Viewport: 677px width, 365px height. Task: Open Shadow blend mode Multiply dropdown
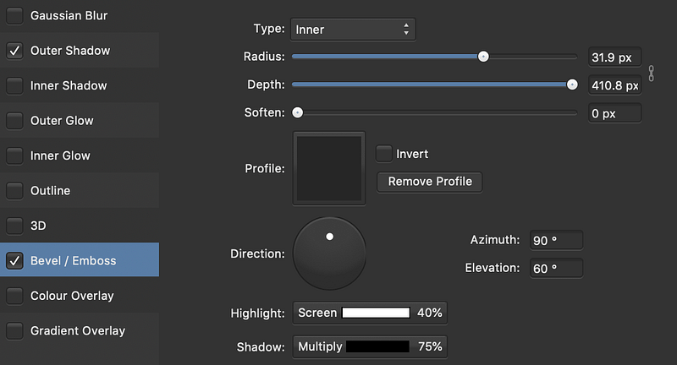pos(320,347)
